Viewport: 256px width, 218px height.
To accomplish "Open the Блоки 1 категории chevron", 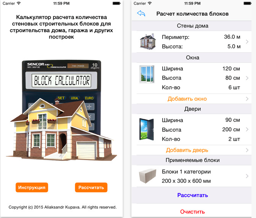I will tap(247, 176).
